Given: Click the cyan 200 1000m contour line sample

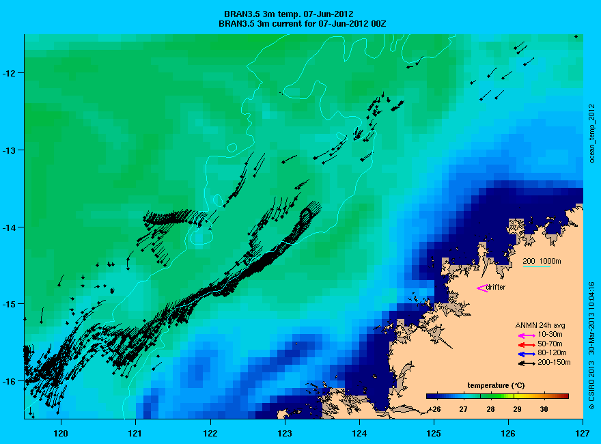Looking at the screenshot, I should [536, 266].
